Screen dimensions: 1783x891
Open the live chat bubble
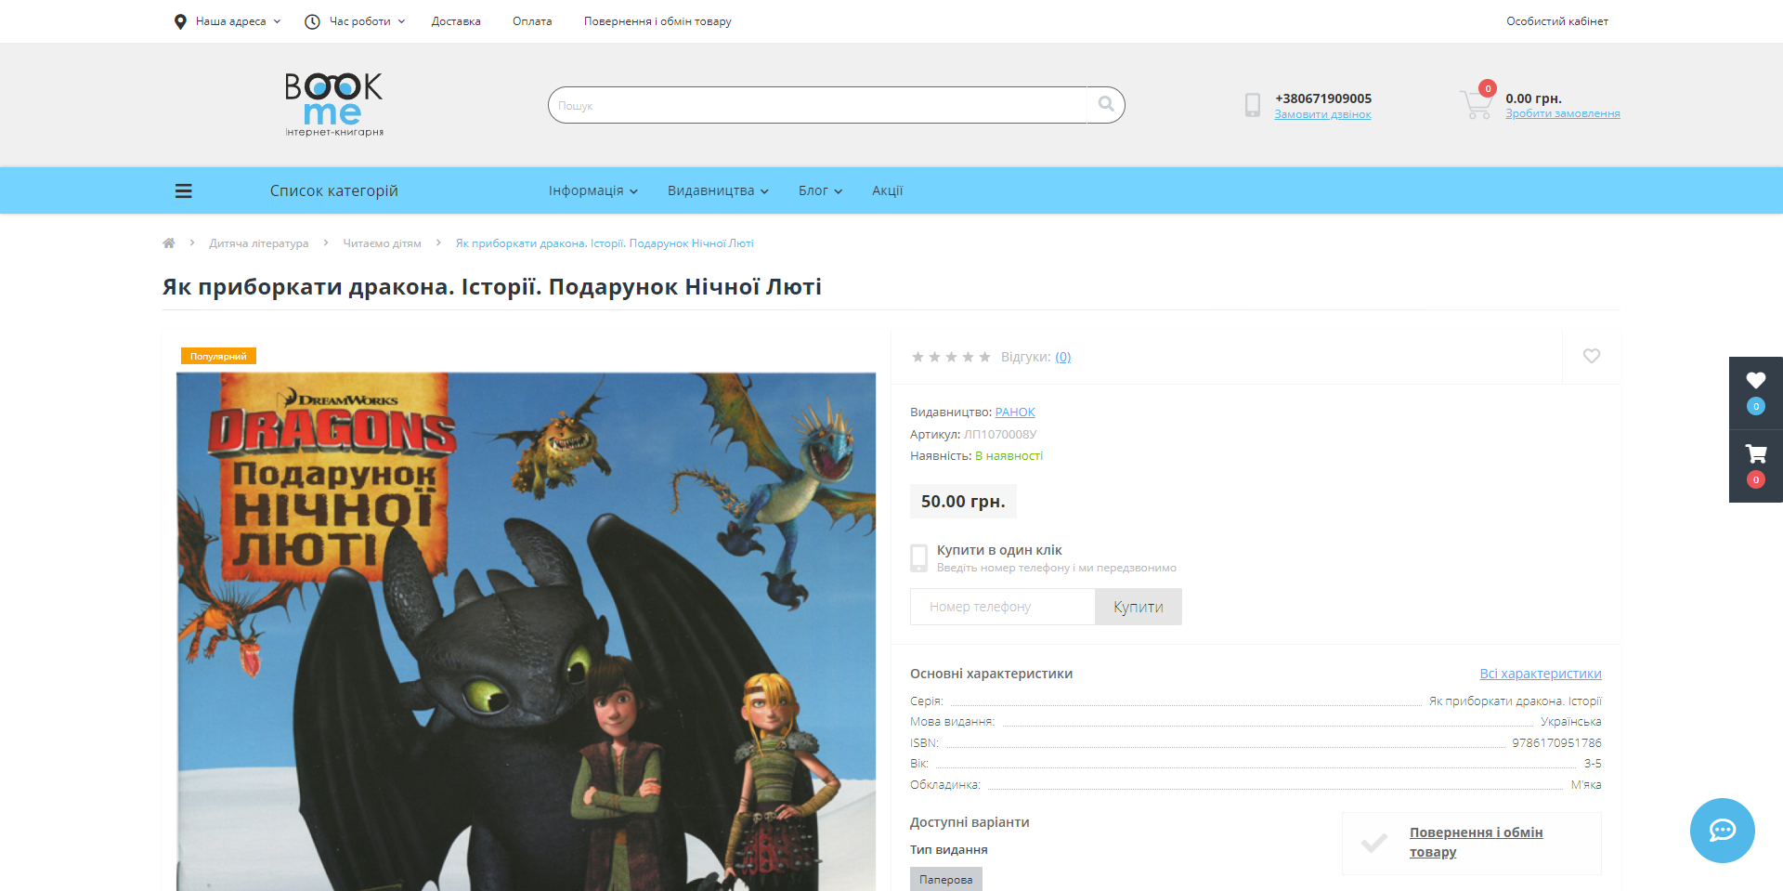coord(1722,830)
